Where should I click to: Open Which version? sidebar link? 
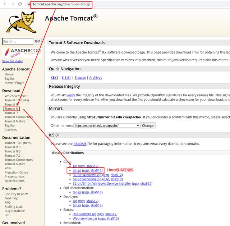[x=15, y=96]
